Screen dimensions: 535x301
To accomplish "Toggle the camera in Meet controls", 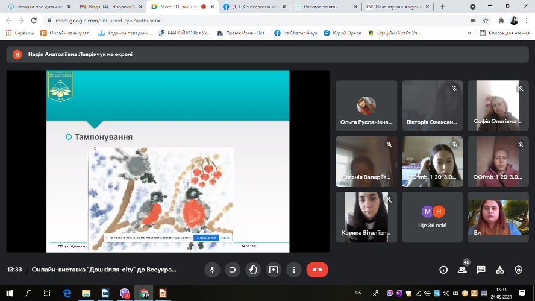I will pos(233,270).
